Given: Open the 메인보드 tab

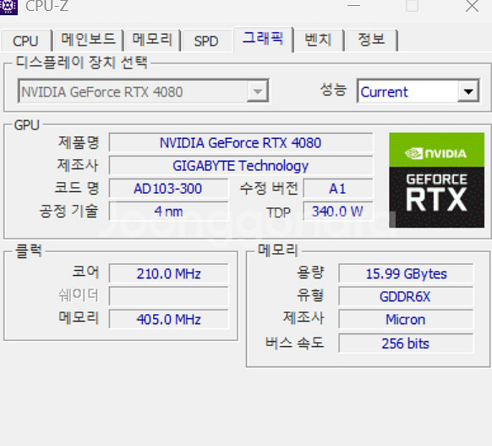Looking at the screenshot, I should [88, 40].
